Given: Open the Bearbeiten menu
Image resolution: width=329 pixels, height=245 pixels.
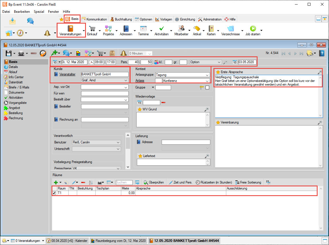Looking at the screenshot, I should [x=22, y=12].
